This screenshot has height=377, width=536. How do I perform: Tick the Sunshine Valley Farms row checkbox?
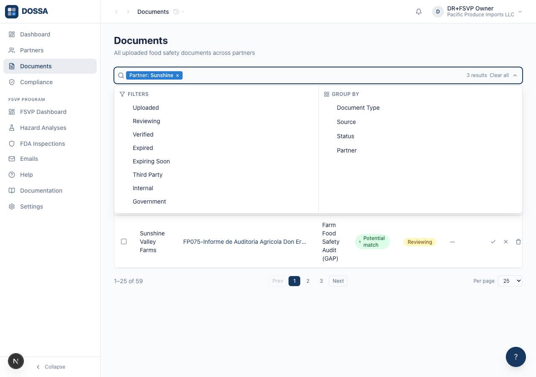[124, 242]
